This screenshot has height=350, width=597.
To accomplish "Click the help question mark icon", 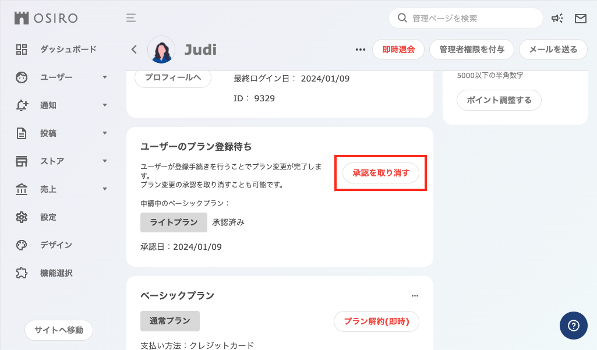I will (x=573, y=325).
